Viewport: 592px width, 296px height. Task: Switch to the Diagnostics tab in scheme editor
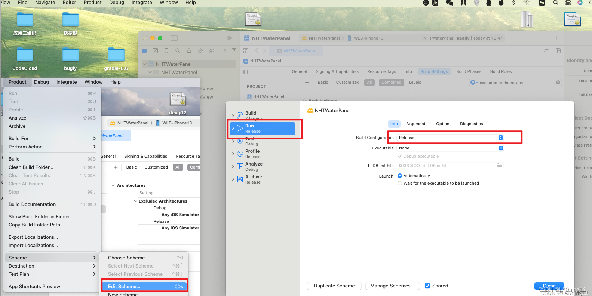[x=471, y=124]
